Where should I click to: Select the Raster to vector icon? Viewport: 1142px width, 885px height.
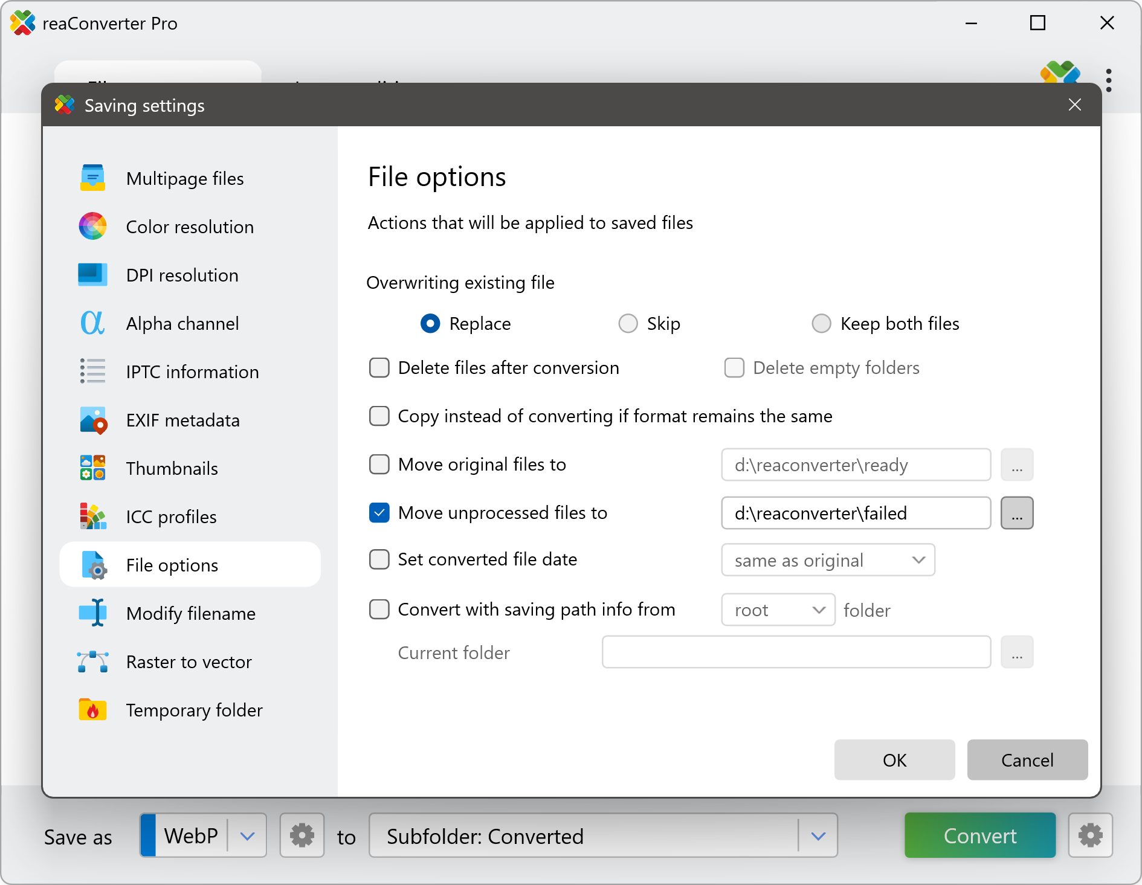pyautogui.click(x=92, y=661)
